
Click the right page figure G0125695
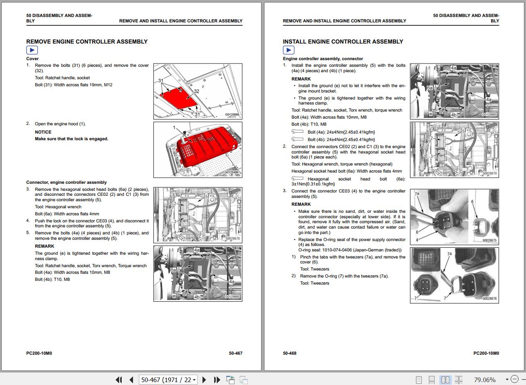coord(454,91)
